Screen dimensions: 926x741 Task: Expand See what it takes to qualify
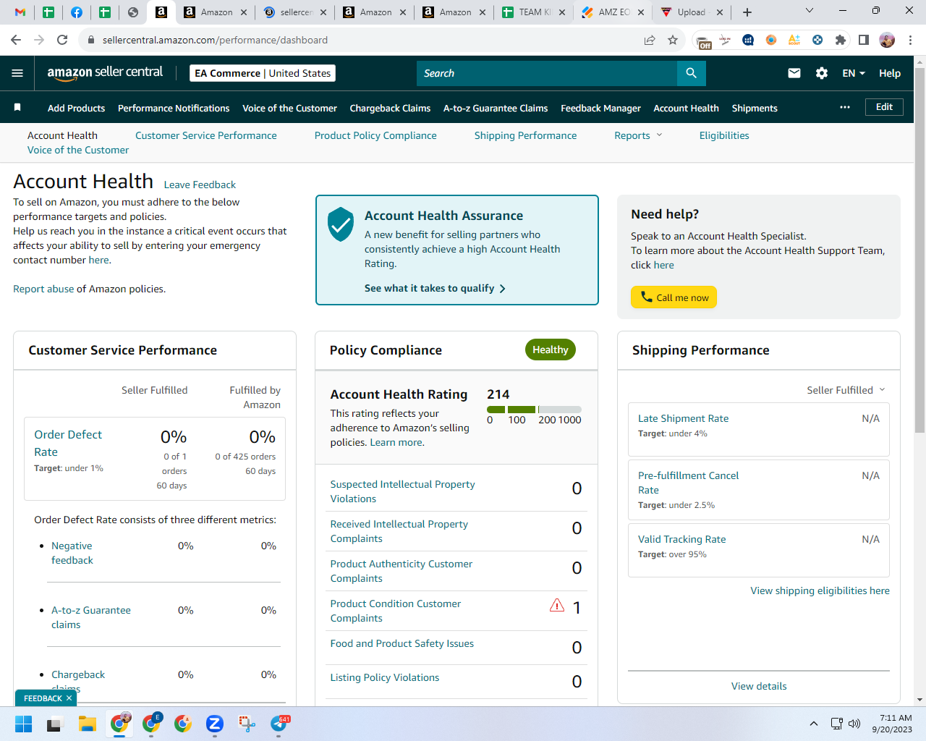[435, 288]
